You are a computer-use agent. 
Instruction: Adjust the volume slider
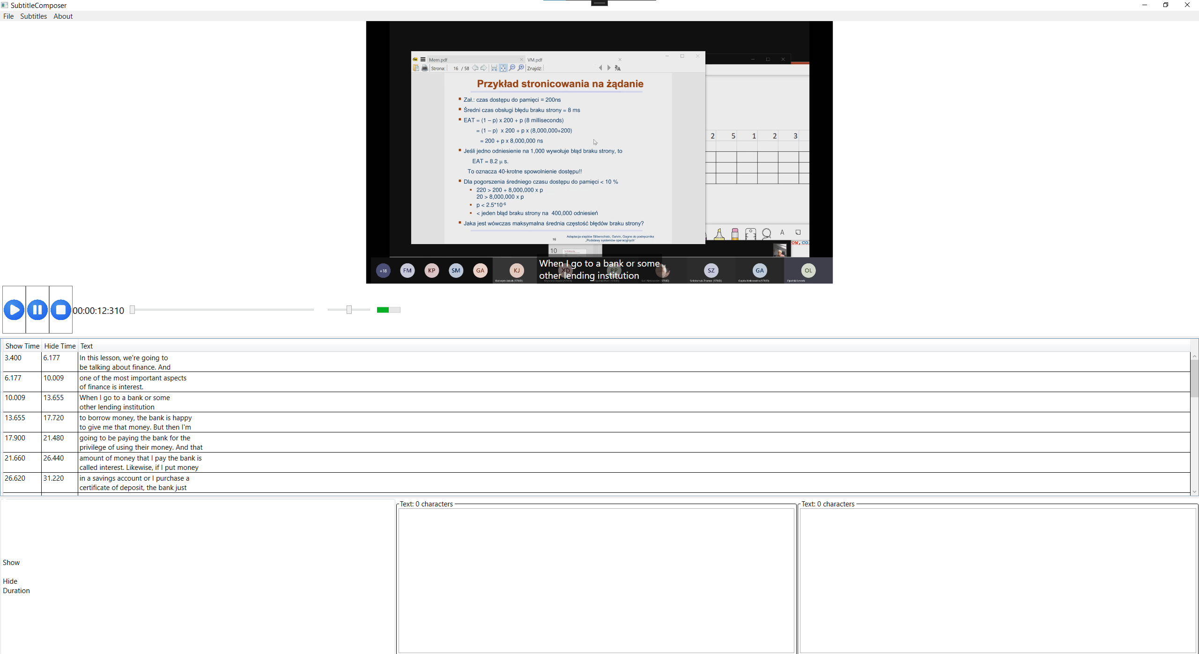(348, 309)
